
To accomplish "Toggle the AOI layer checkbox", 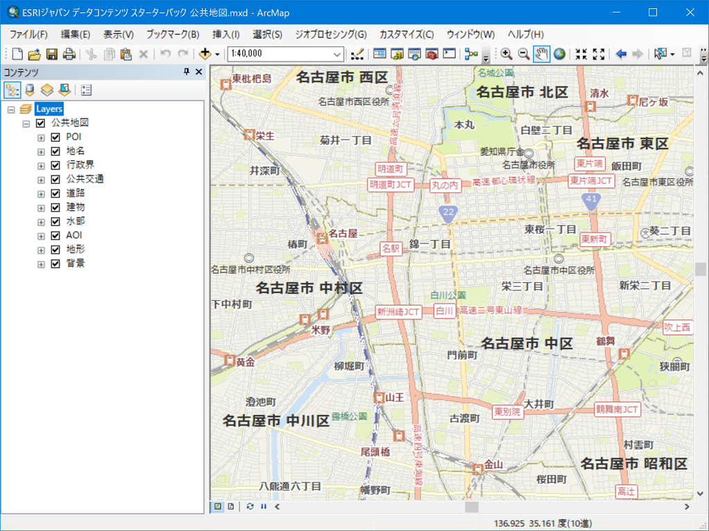I will (x=55, y=236).
